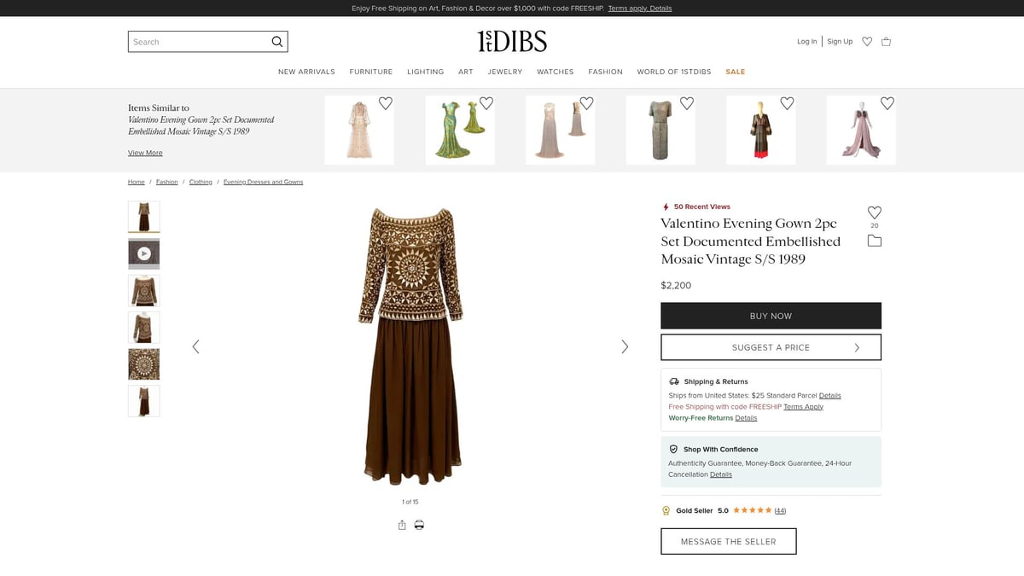The width and height of the screenshot is (1024, 576).
Task: Play the product video thumbnail
Action: tap(144, 253)
